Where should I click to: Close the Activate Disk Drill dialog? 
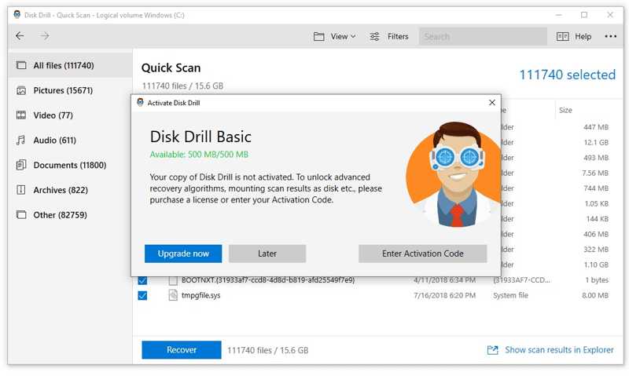click(x=492, y=103)
